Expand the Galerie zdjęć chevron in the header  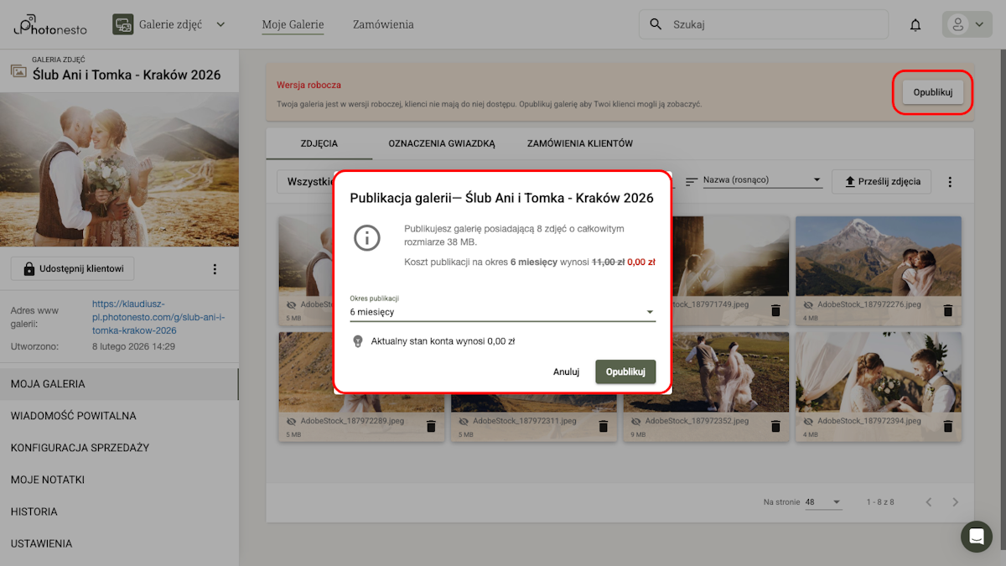(x=220, y=24)
